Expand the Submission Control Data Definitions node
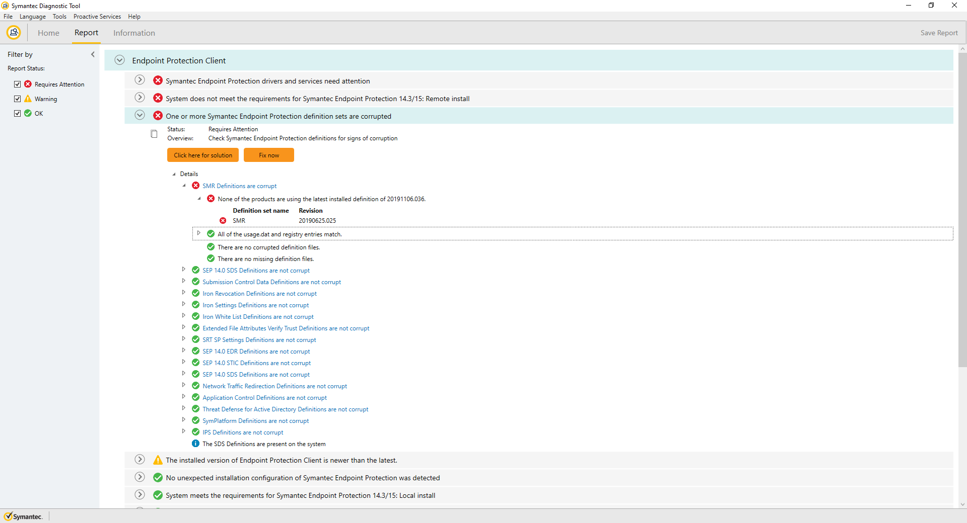967x523 pixels. click(x=184, y=281)
